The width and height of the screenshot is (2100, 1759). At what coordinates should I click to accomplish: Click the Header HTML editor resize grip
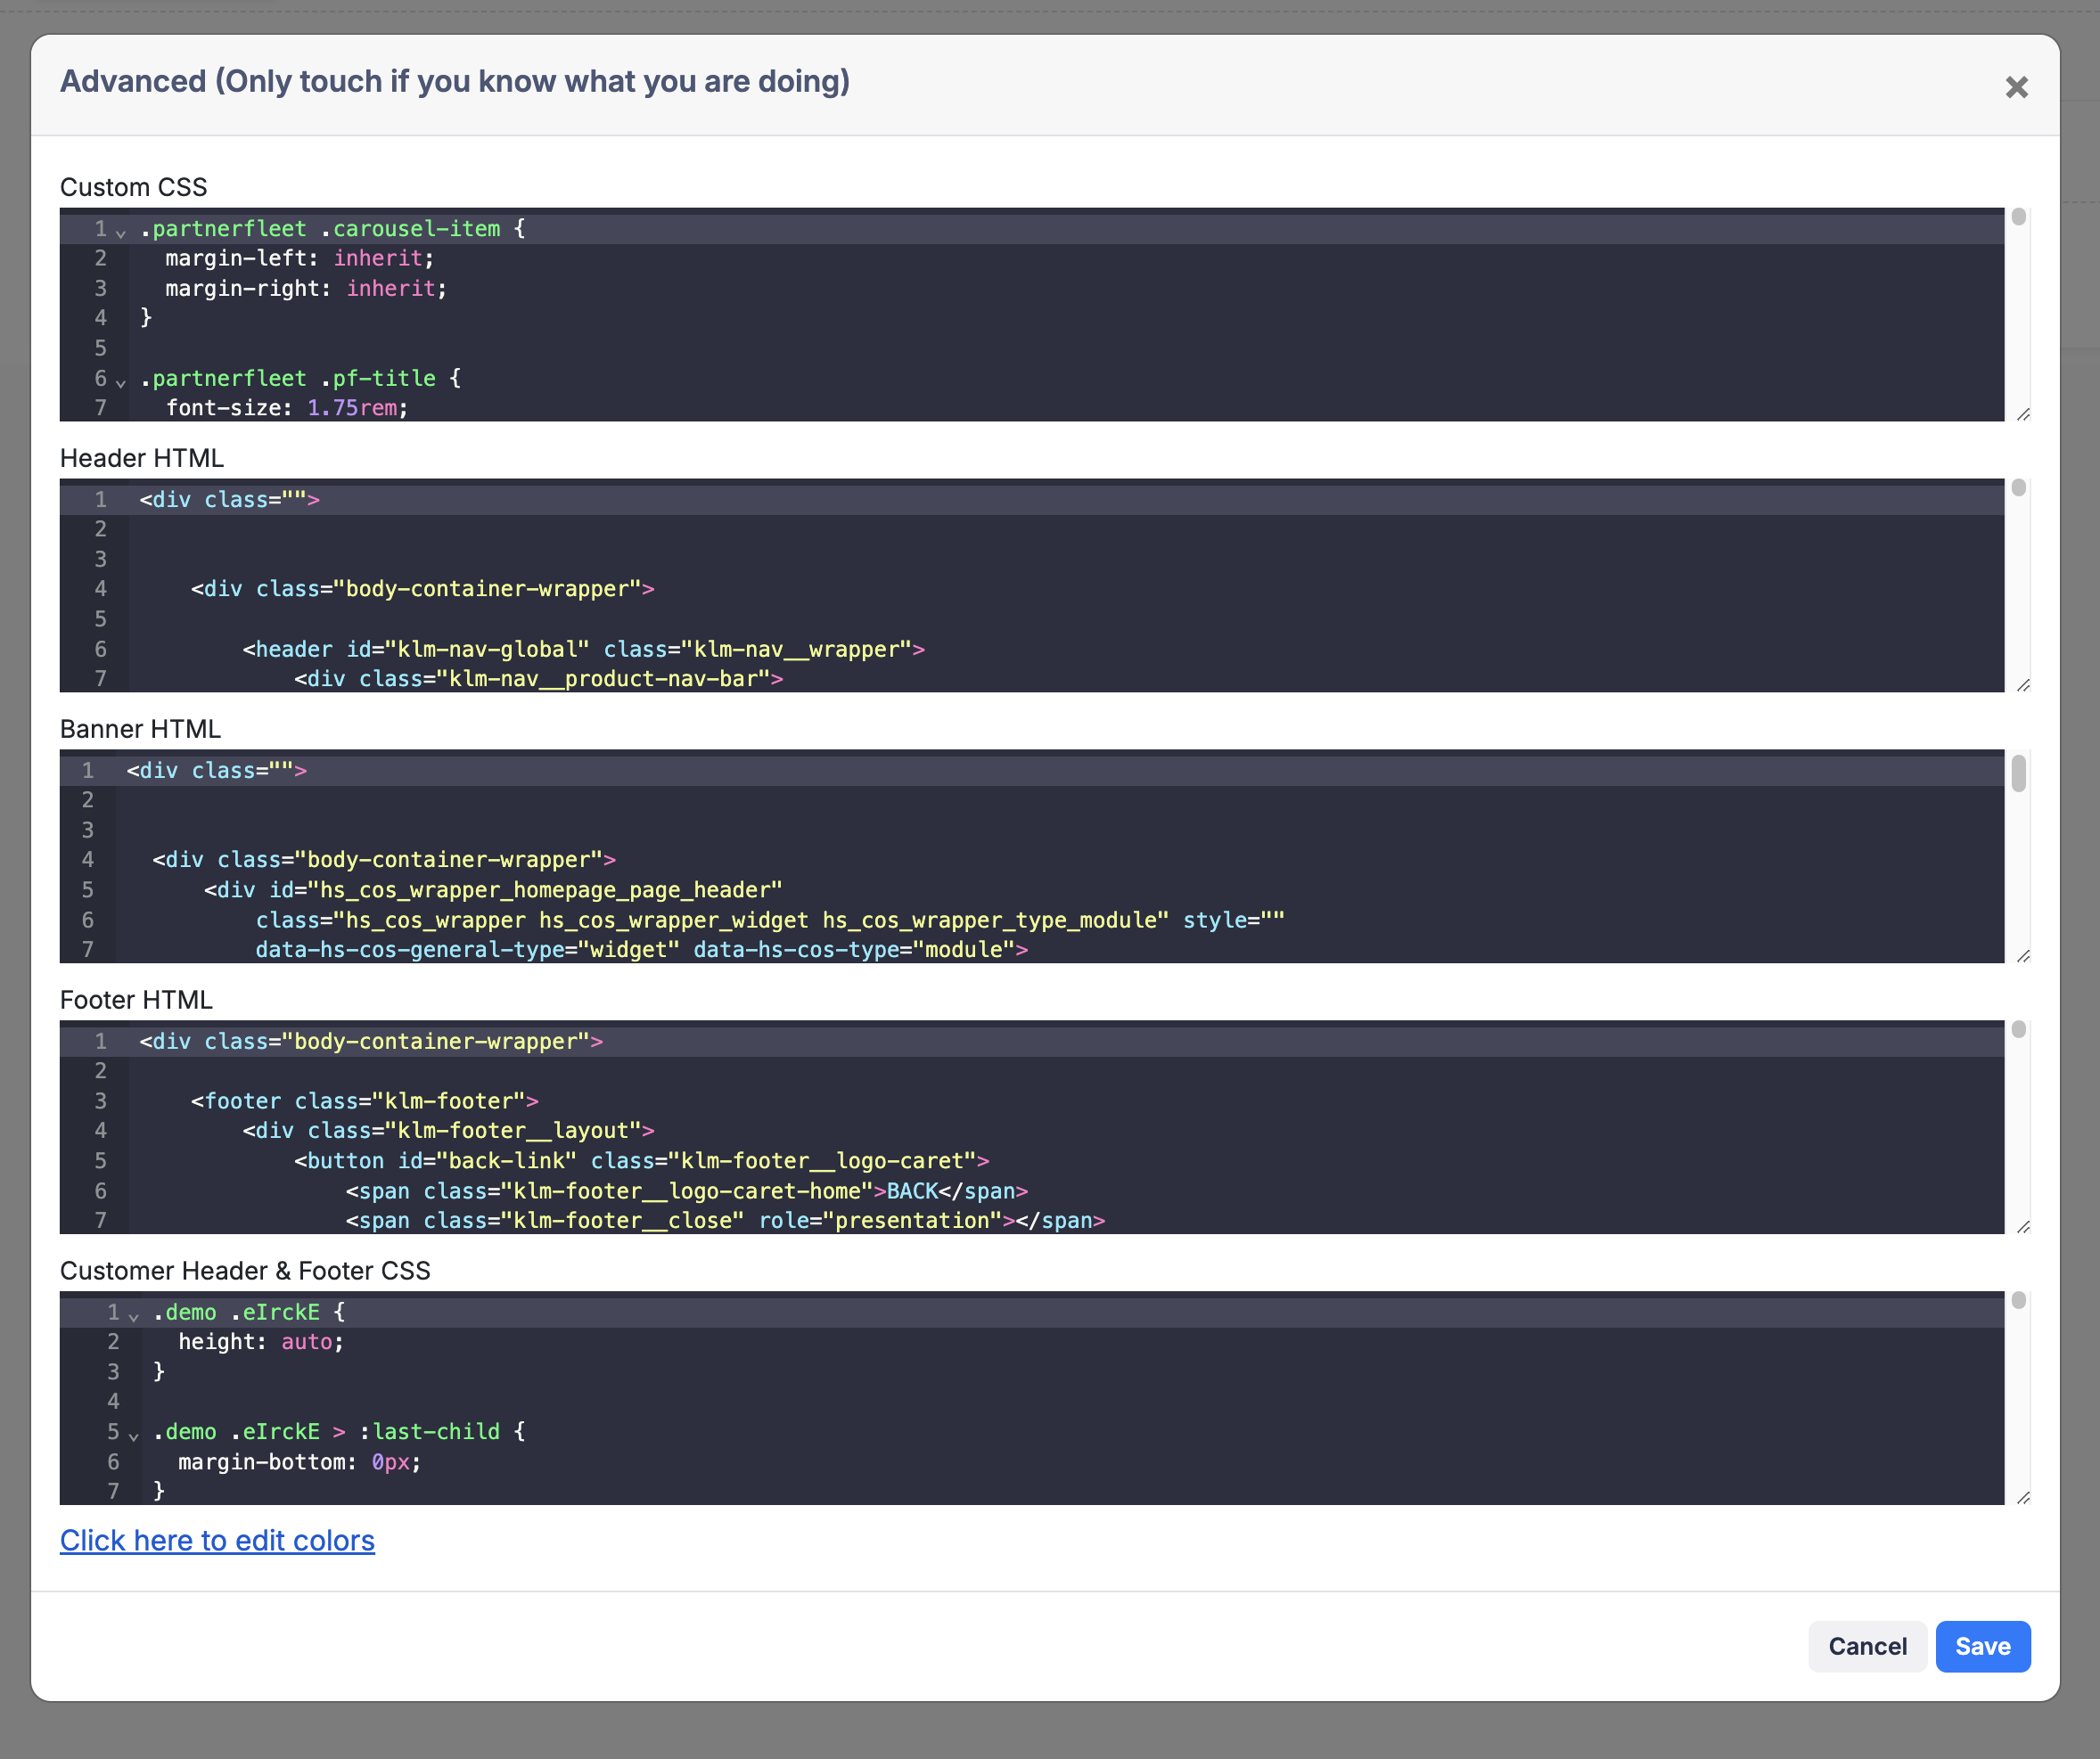[2023, 684]
